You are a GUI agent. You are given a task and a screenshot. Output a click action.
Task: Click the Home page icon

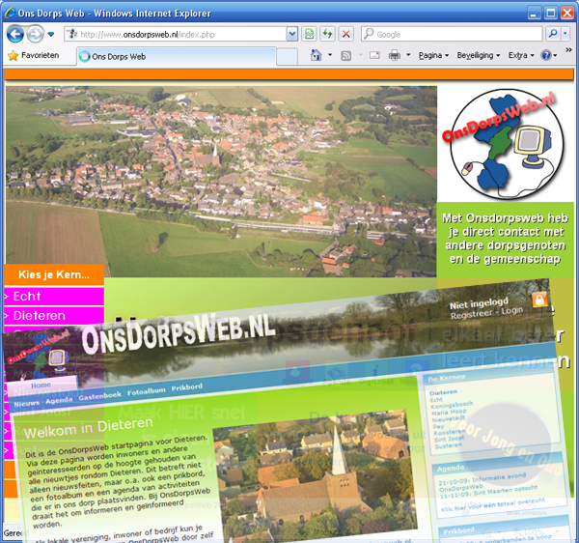(317, 55)
